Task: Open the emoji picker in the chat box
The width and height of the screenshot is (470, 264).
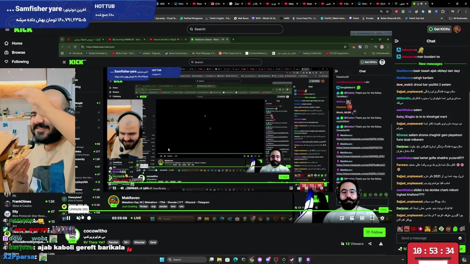Action: coord(460,238)
